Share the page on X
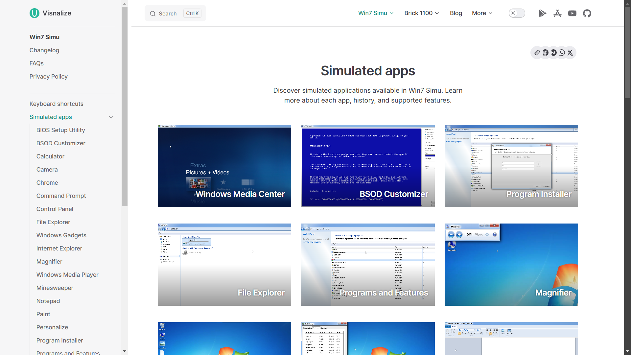 [x=570, y=53]
